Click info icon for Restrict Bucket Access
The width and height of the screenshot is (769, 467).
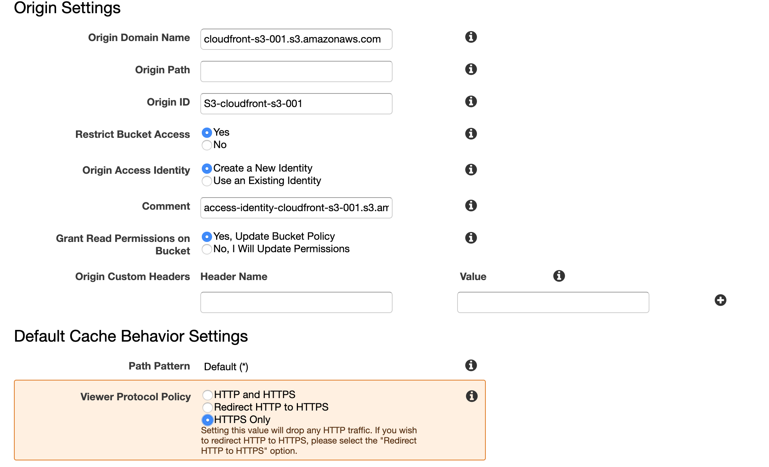(471, 134)
